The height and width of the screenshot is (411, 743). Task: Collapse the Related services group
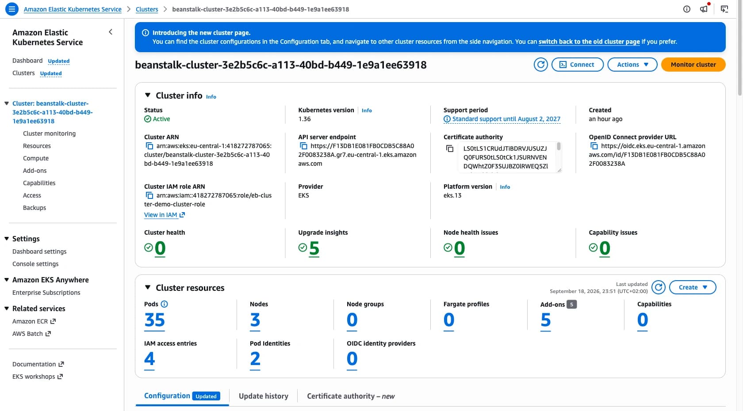click(7, 308)
